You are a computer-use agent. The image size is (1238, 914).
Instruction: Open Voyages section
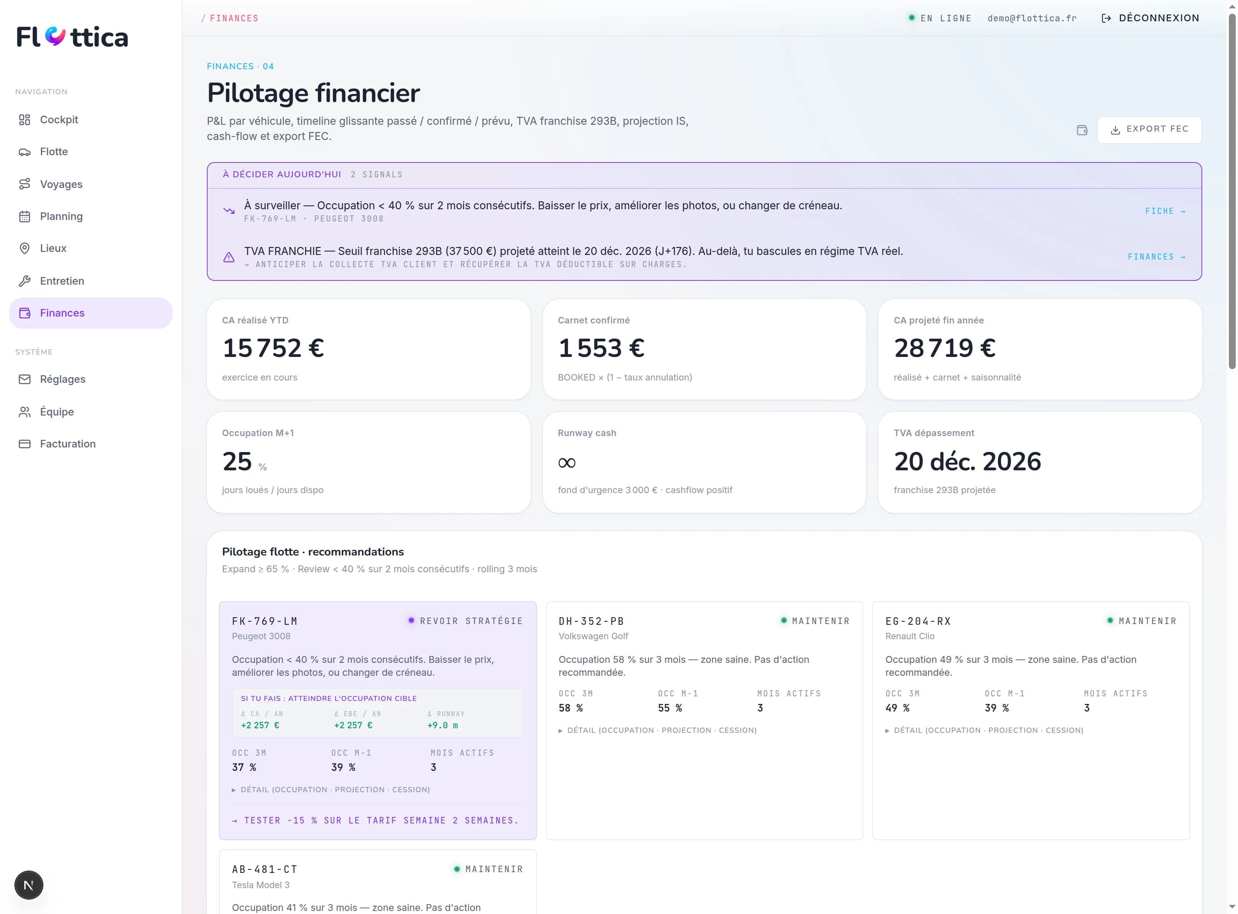point(90,184)
